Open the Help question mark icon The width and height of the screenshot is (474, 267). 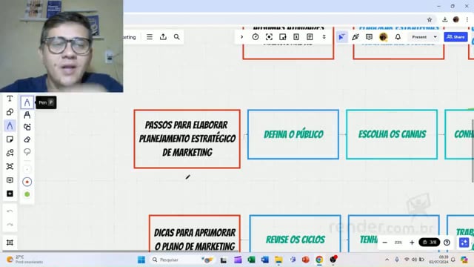tap(447, 243)
